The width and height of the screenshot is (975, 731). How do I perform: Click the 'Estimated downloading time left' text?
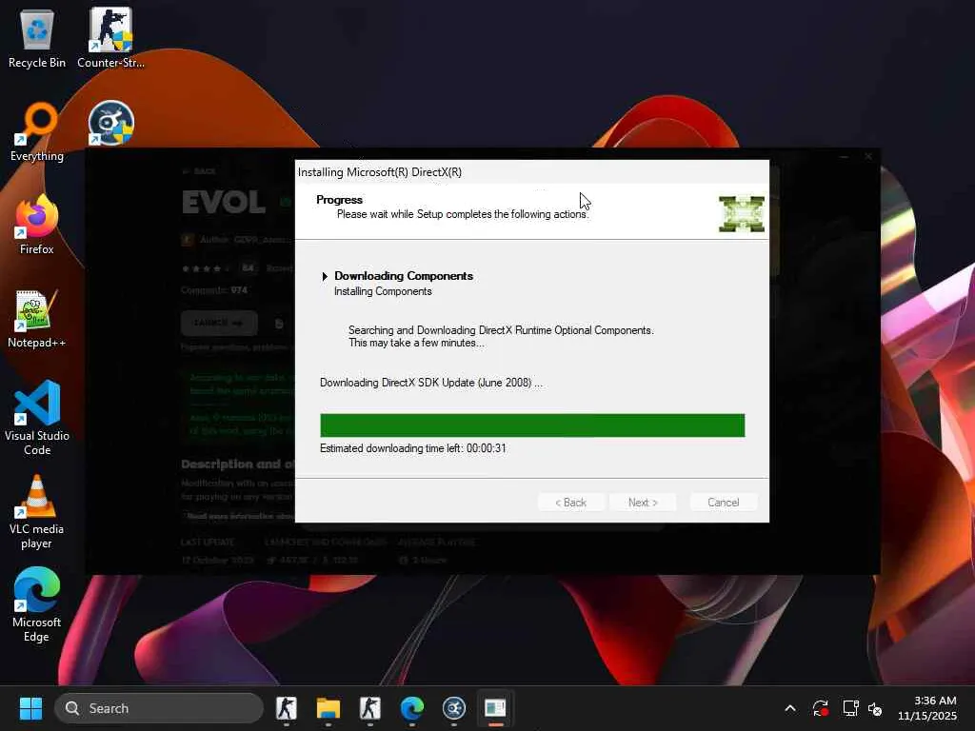tap(413, 448)
